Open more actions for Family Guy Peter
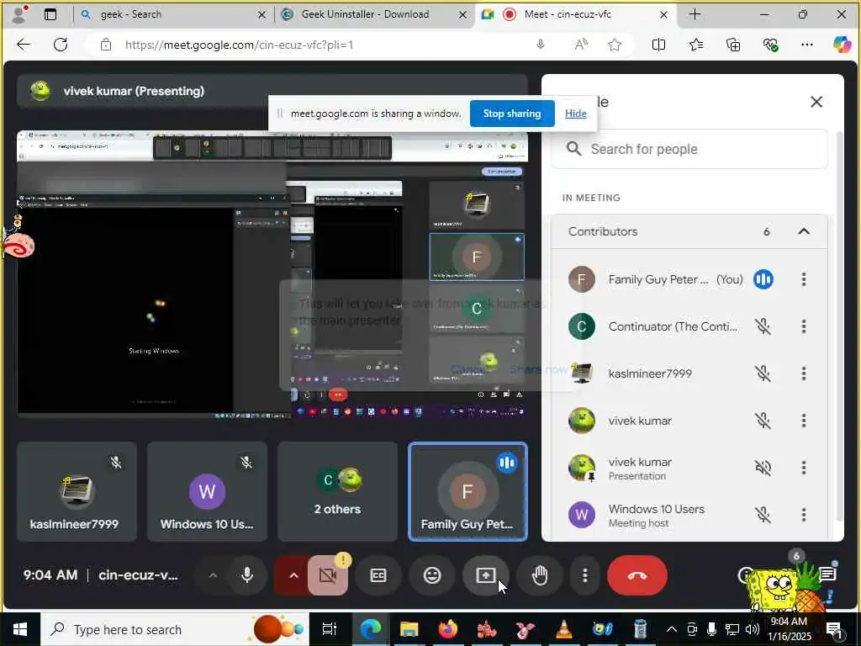This screenshot has height=646, width=861. point(803,279)
